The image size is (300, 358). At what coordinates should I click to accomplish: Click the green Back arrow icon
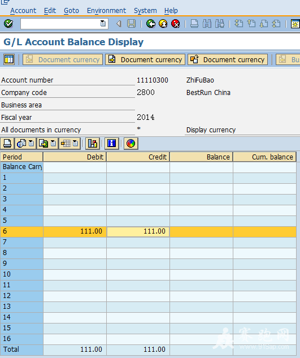(x=151, y=24)
